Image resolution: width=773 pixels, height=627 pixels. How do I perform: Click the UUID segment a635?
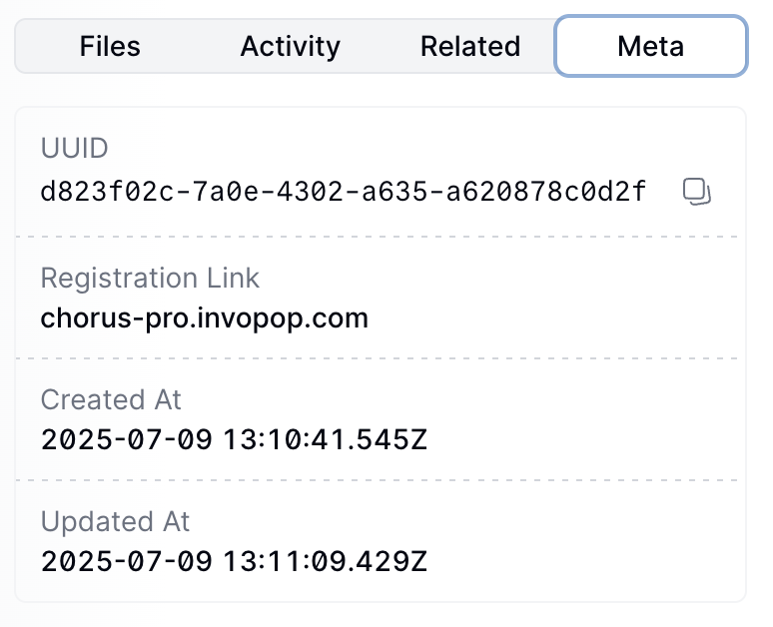(394, 192)
